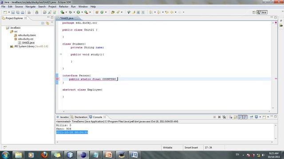Image resolution: width=284 pixels, height=159 pixels.
Task: Open the New dropdown arrow in toolbar
Action: 9,12
